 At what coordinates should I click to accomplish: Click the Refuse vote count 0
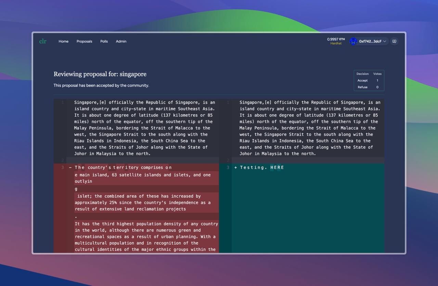pyautogui.click(x=377, y=87)
